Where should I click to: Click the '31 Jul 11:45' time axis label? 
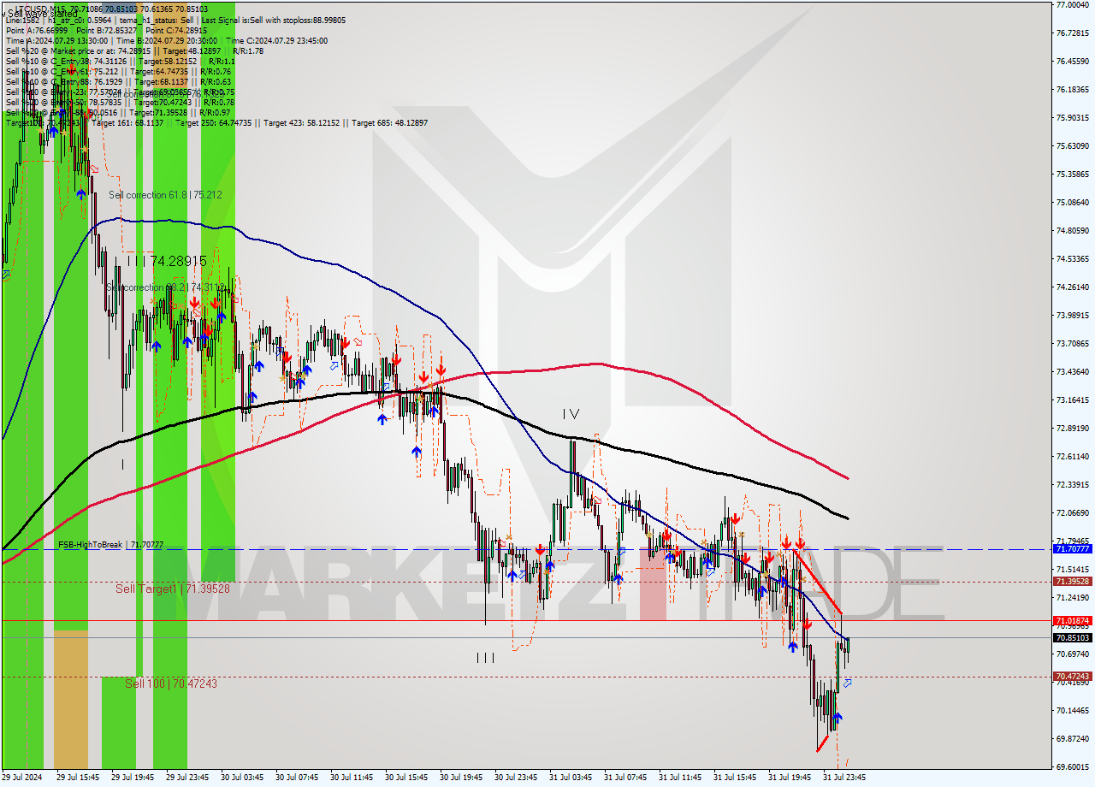680,778
